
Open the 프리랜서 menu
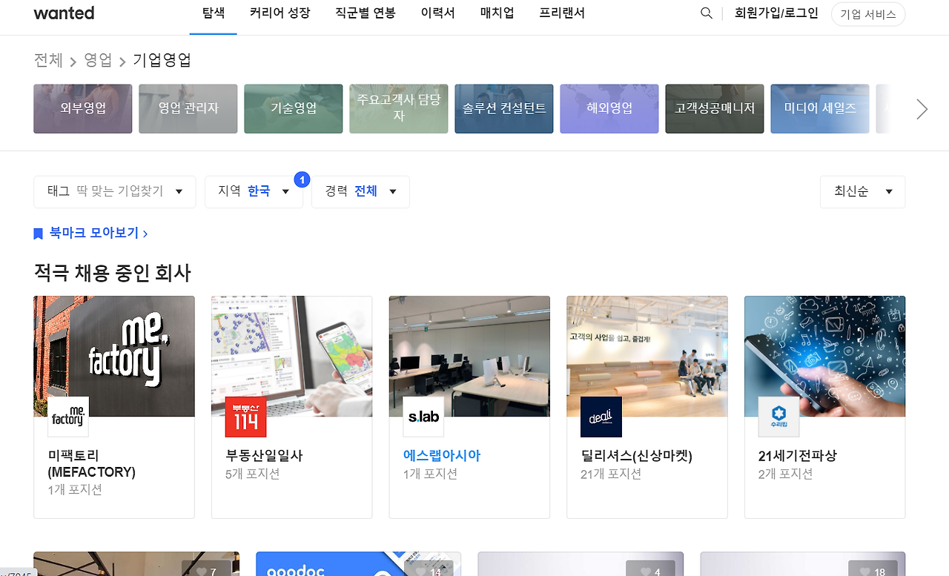pos(562,13)
